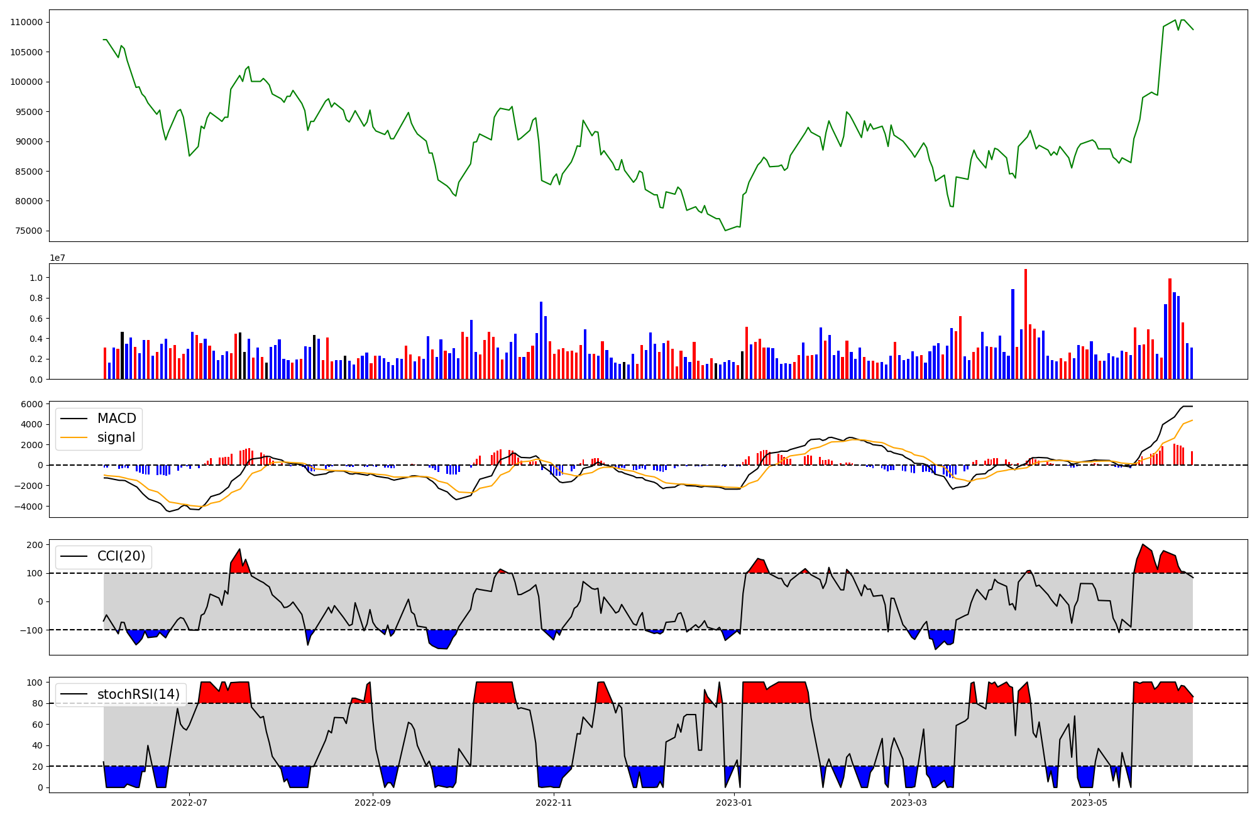Image resolution: width=1257 pixels, height=817 pixels.
Task: Click the 1e7 volume scale multiplier
Action: click(58, 258)
